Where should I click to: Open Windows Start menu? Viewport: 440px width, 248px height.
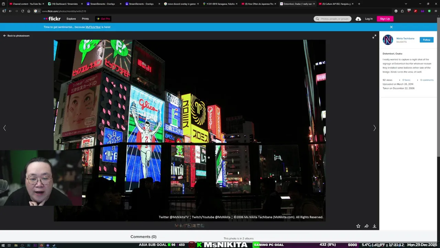[x=3, y=245]
